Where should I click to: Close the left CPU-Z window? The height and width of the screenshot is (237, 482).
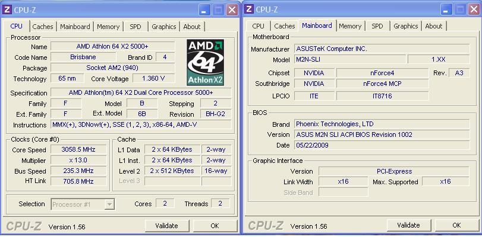click(232, 10)
